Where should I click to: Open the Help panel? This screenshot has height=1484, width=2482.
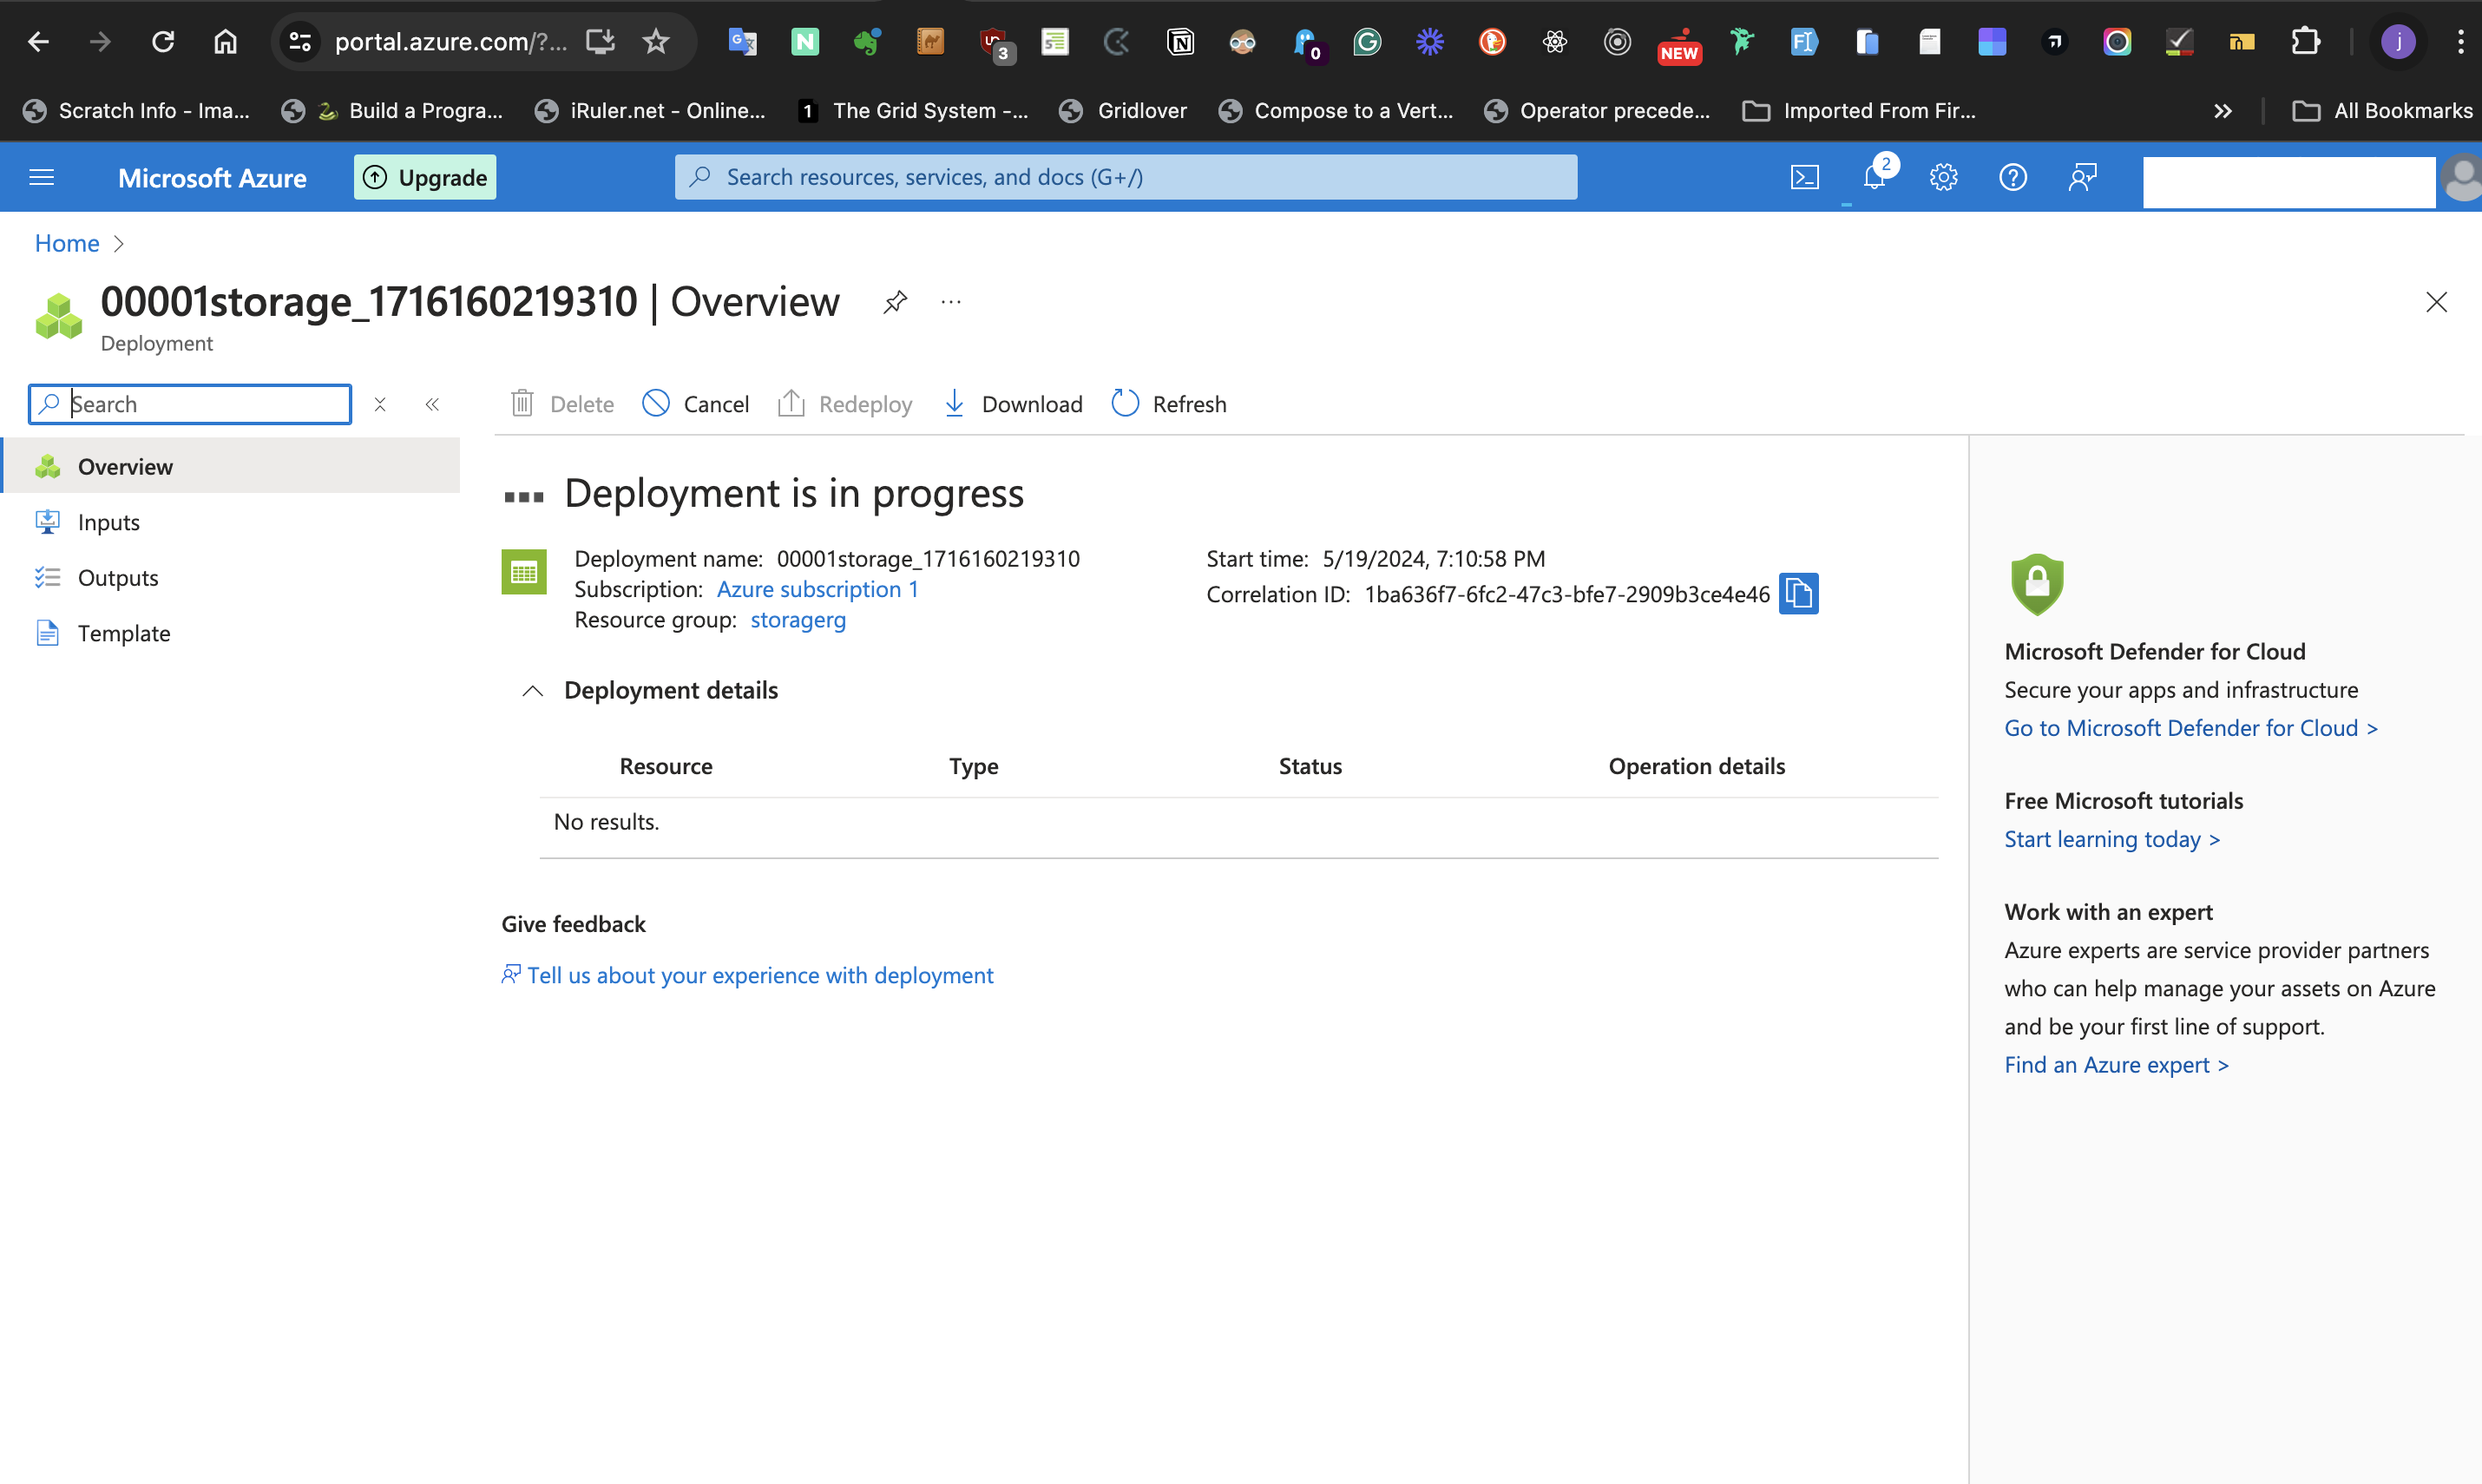click(x=2012, y=177)
